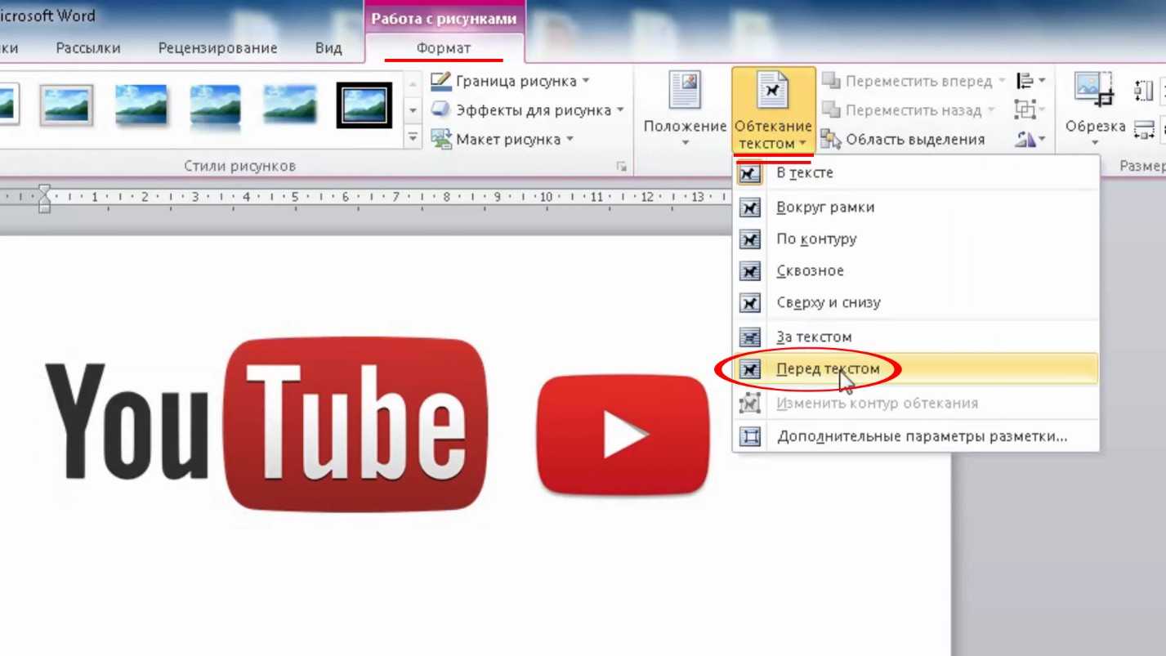Choose По контуру tight wrapping
1166x656 pixels.
pos(915,239)
